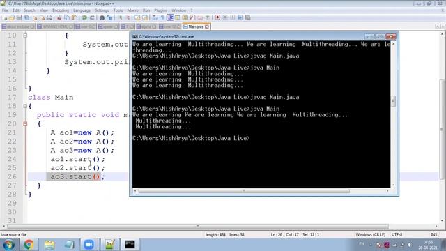
Task: Click the editor's right scroll-tab arrow
Action: (x=443, y=26)
